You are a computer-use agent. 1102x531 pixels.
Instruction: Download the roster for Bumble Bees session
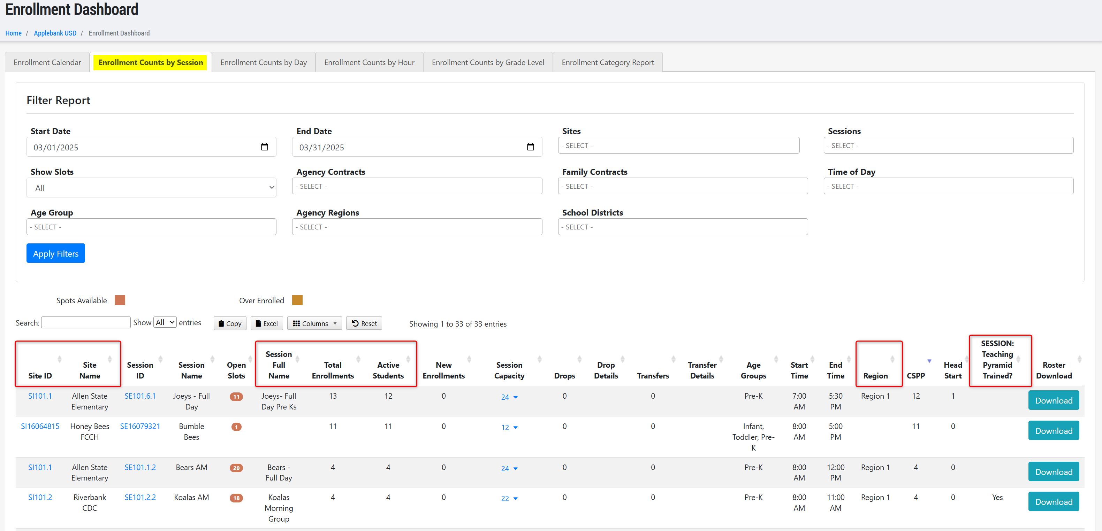(1053, 431)
